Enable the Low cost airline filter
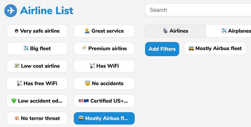This screenshot has width=251, height=127. click(x=37, y=66)
